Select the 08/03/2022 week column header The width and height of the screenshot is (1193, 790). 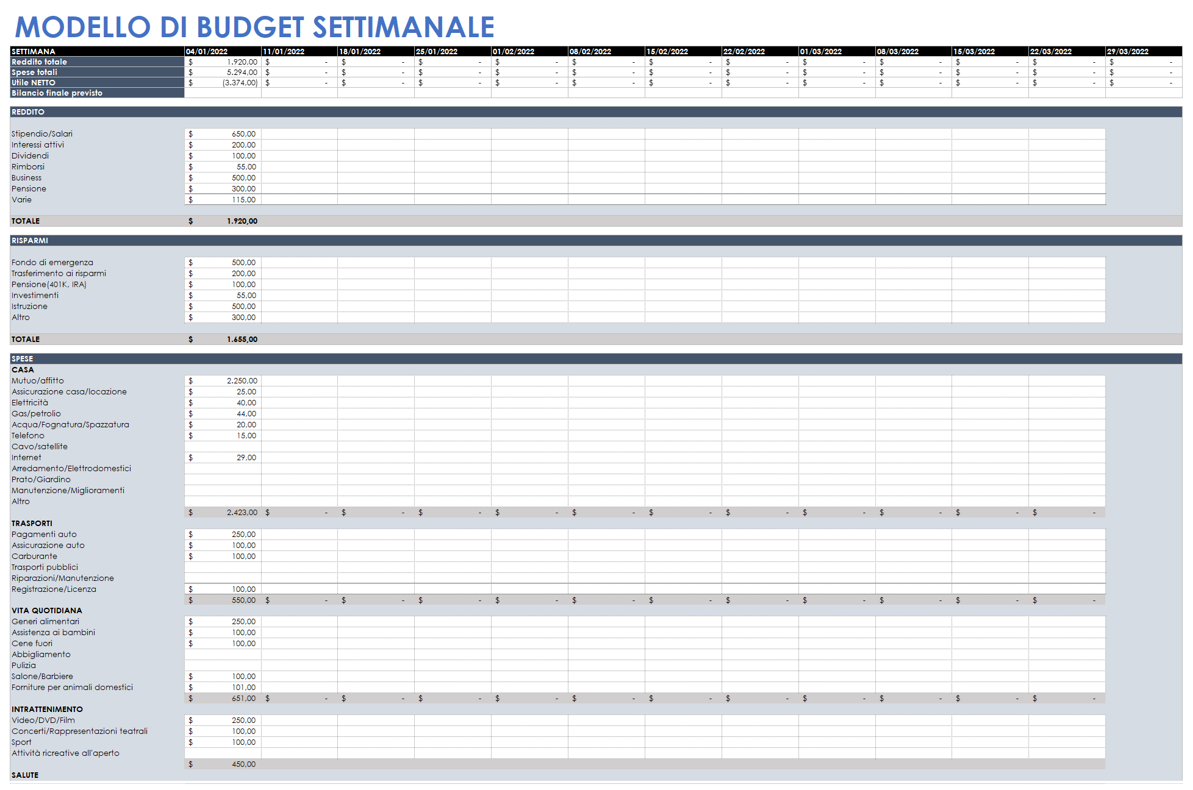[913, 52]
